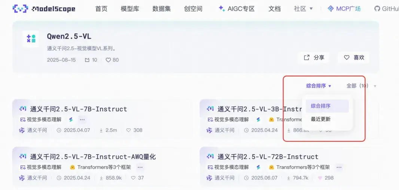The width and height of the screenshot is (399, 190).
Task: Click the description 通义千问2.5-视觉模型VL系列
Action: click(x=82, y=48)
